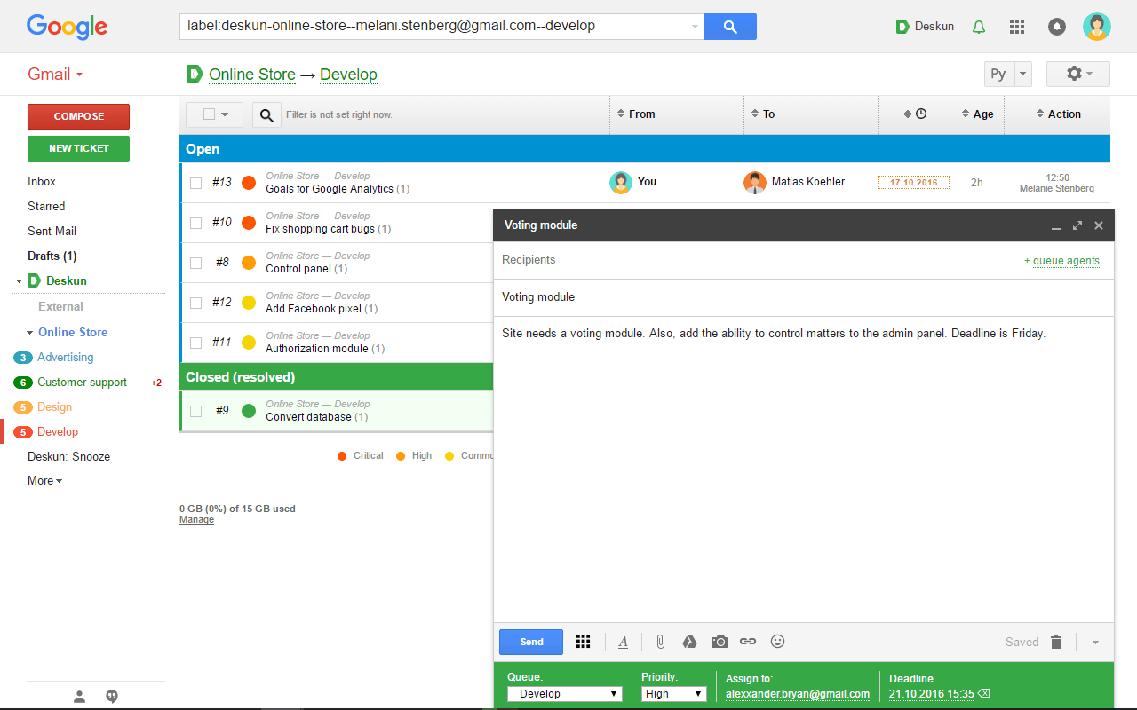Click the Filter is not set field
Screen dimensions: 1137x710
pyautogui.click(x=339, y=114)
